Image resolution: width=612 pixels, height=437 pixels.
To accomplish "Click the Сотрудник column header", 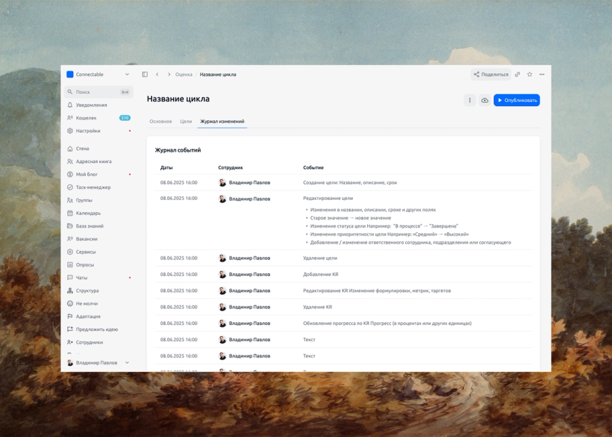I will point(231,167).
